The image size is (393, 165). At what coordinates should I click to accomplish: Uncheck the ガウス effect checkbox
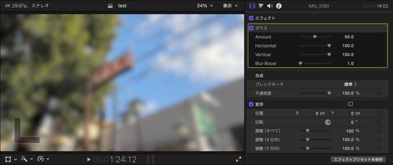[251, 28]
